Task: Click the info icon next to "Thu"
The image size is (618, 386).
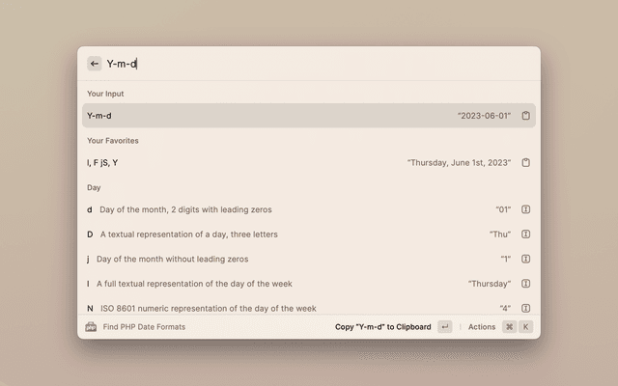Action: (526, 234)
